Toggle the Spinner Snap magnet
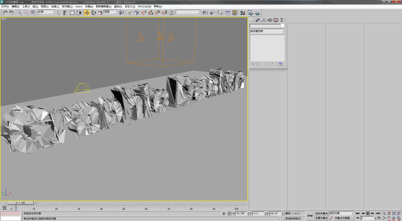This screenshot has width=402, height=221. point(164,13)
